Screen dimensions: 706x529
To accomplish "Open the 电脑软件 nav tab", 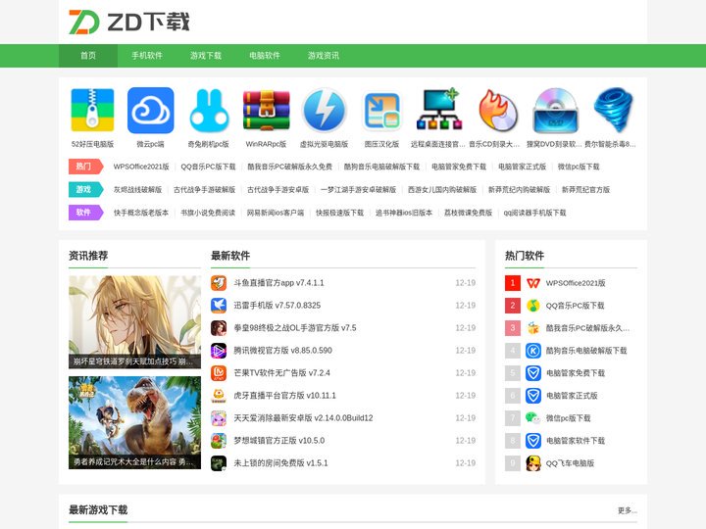I will tap(265, 56).
